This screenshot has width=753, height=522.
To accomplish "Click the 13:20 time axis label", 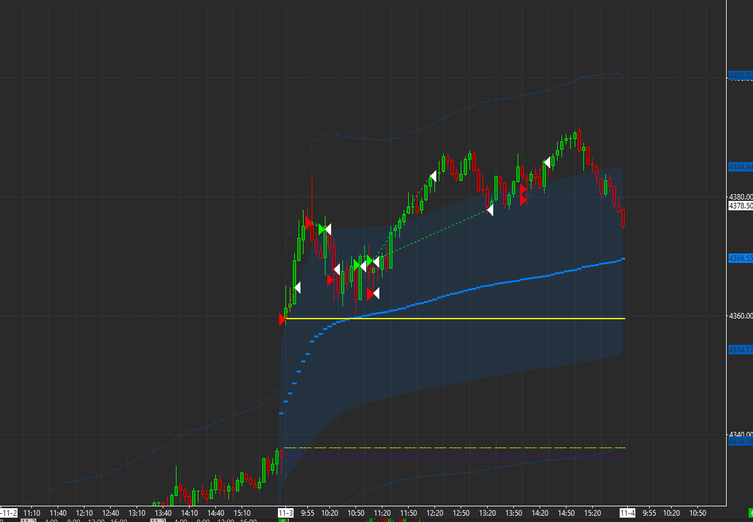I will 487,513.
